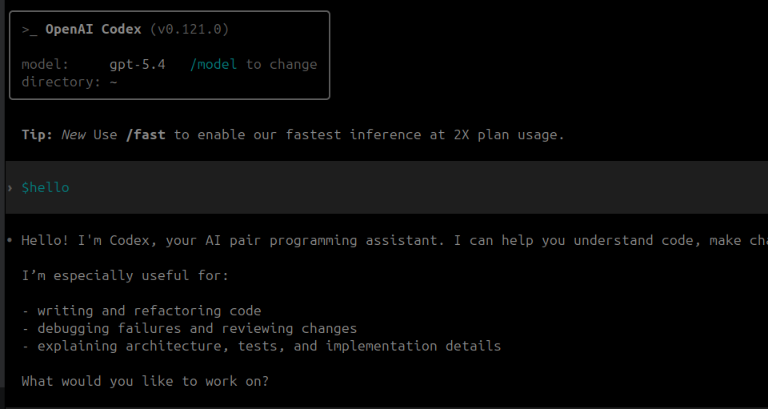Click the /fast command in the tip
This screenshot has width=768, height=409.
point(145,134)
